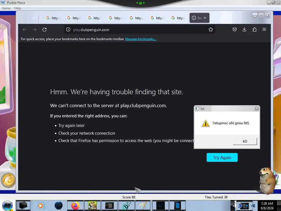This screenshot has width=281, height=211.
Task: Go back with Firefox back arrow
Action: pos(24,30)
